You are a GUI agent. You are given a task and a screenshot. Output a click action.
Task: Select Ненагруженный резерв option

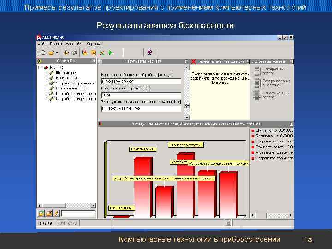pos(272,95)
